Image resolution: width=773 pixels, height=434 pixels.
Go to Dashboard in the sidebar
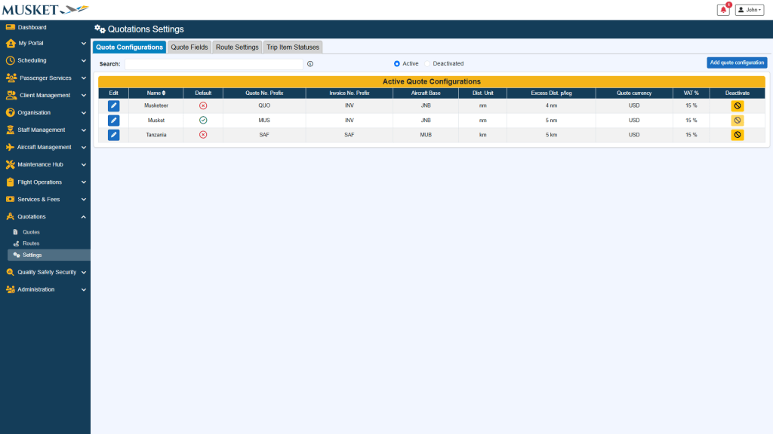coord(32,28)
